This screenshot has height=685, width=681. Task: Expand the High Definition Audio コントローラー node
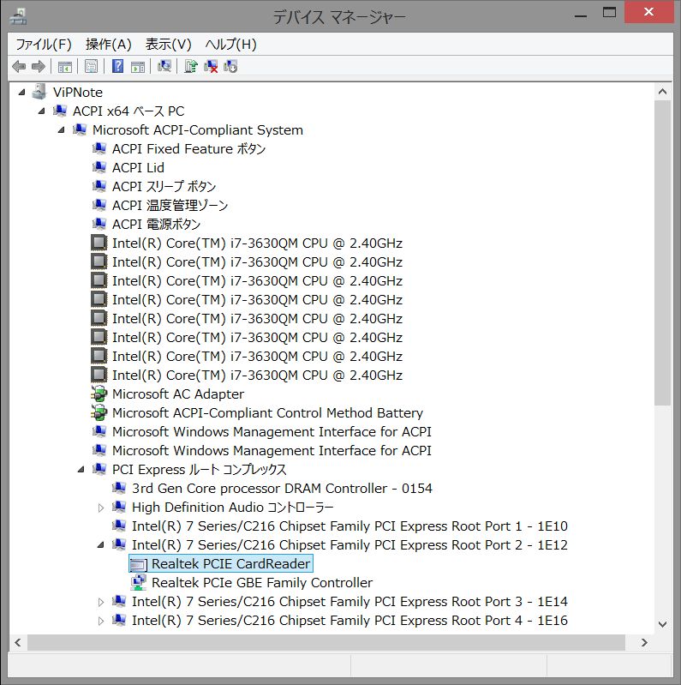coord(101,508)
